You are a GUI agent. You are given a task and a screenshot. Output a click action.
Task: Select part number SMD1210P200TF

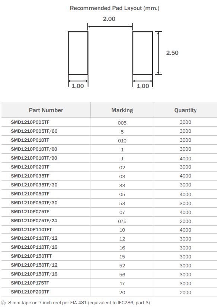click(30, 292)
